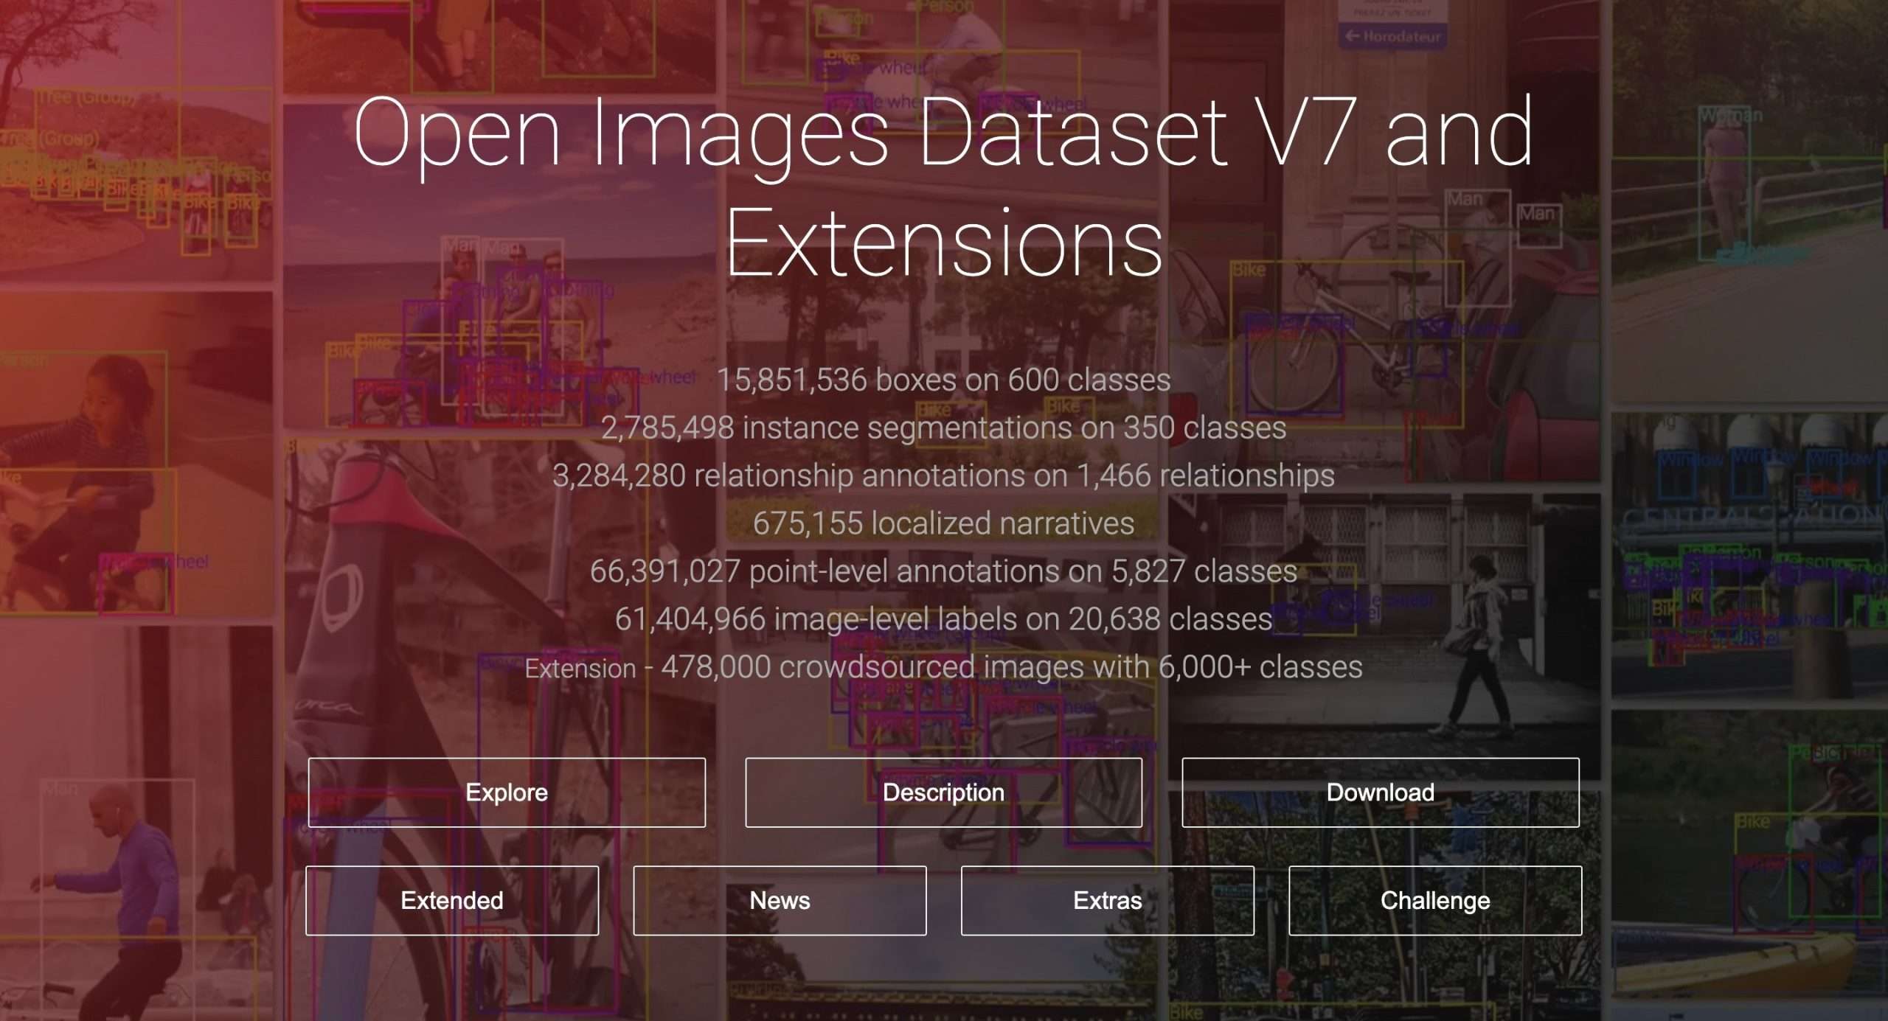
Task: Open the Challenge page
Action: point(1434,900)
